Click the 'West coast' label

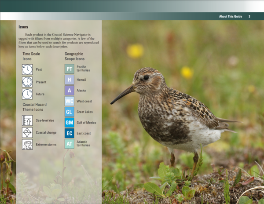pyautogui.click(x=84, y=101)
